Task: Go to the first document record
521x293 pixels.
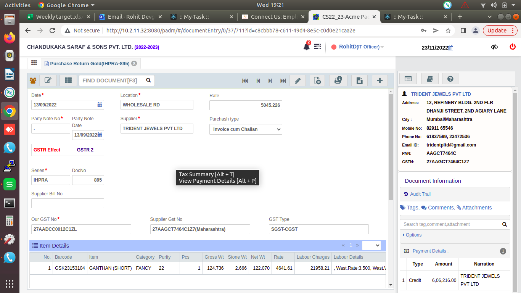Action: (245, 81)
